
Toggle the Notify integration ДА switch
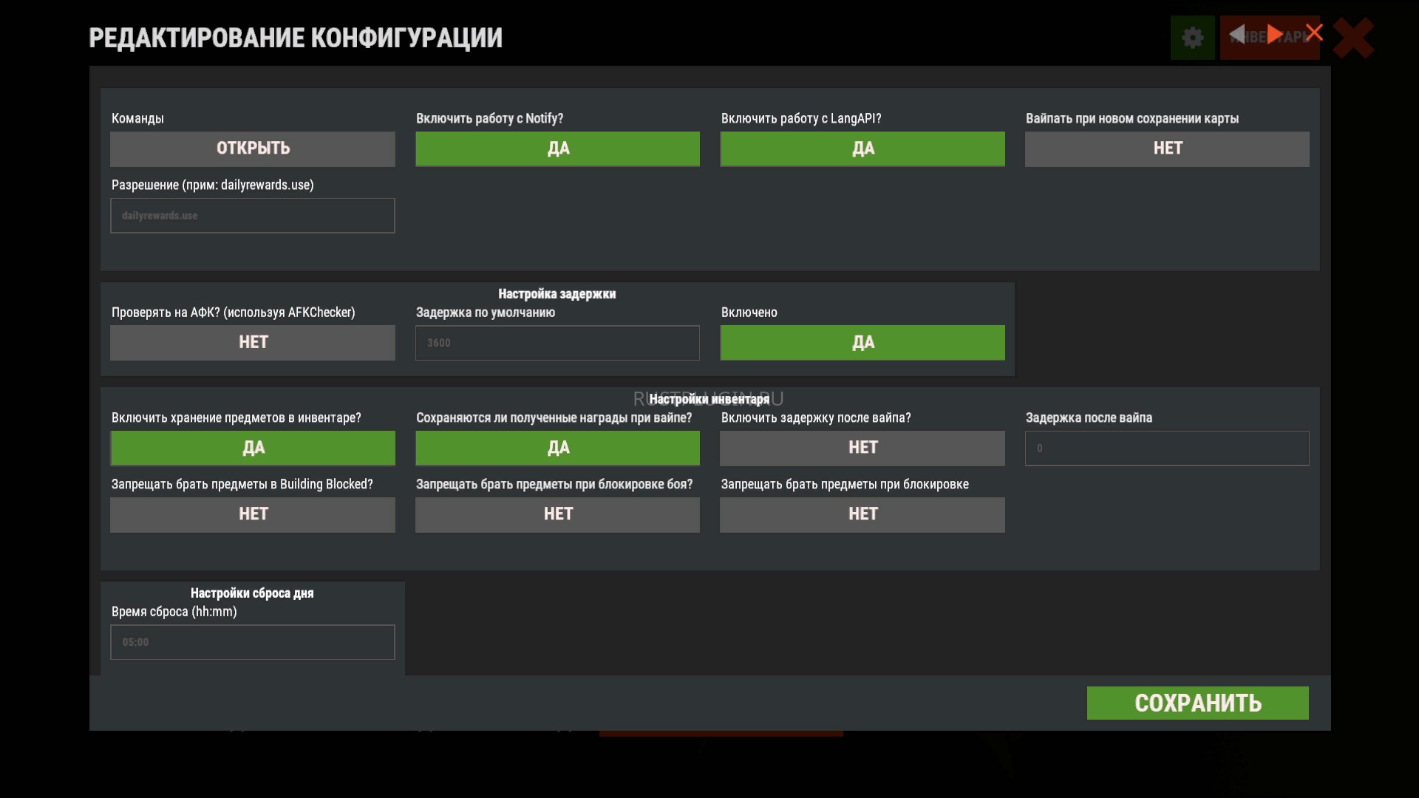[x=557, y=149]
